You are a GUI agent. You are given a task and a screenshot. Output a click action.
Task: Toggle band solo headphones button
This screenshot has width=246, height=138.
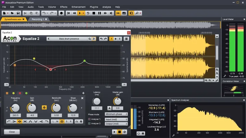point(77,121)
